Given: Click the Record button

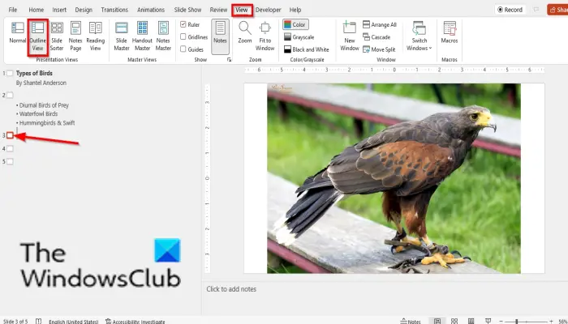Looking at the screenshot, I should click(510, 10).
